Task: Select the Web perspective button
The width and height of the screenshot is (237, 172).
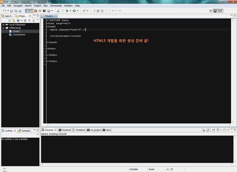Action: pos(218,11)
